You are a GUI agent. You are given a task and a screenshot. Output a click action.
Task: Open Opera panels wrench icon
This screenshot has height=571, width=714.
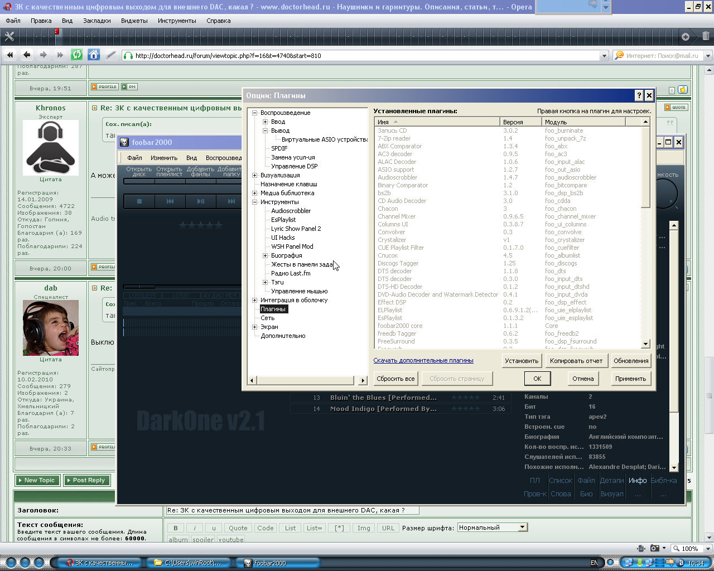pyautogui.click(x=9, y=36)
